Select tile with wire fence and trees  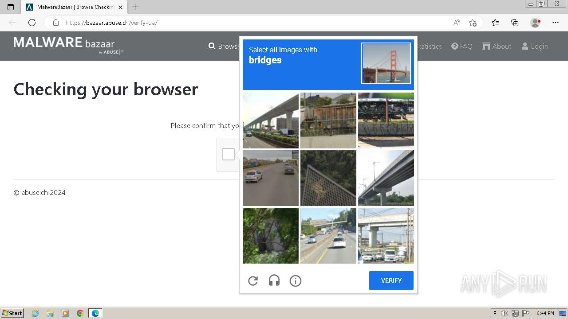tap(328, 178)
